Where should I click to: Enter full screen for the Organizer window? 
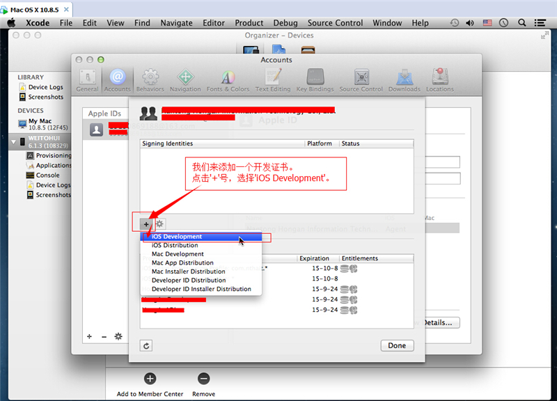pyautogui.click(x=544, y=36)
